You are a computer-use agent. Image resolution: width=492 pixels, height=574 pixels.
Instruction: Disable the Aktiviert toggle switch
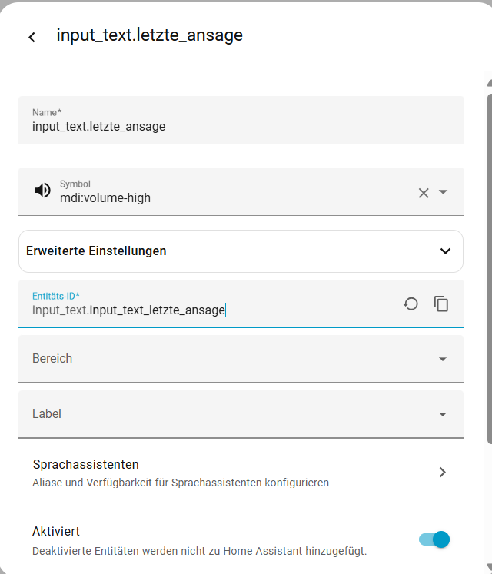434,540
